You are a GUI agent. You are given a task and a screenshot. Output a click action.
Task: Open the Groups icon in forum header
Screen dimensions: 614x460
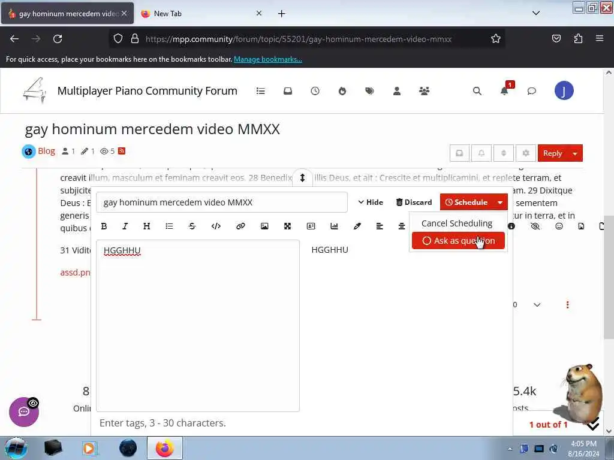424,91
